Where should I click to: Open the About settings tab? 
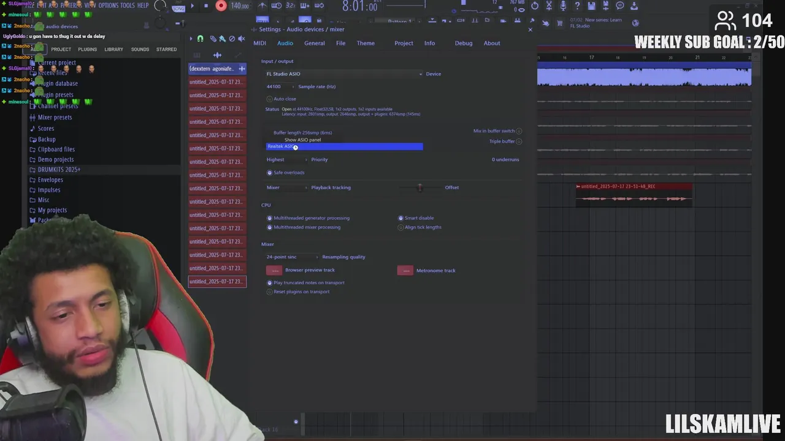tap(492, 43)
